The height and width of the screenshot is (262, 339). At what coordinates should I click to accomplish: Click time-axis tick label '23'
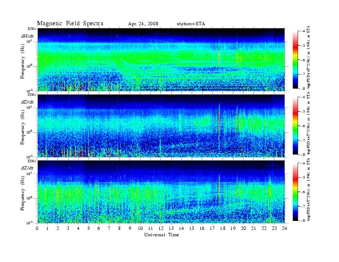(x=274, y=228)
